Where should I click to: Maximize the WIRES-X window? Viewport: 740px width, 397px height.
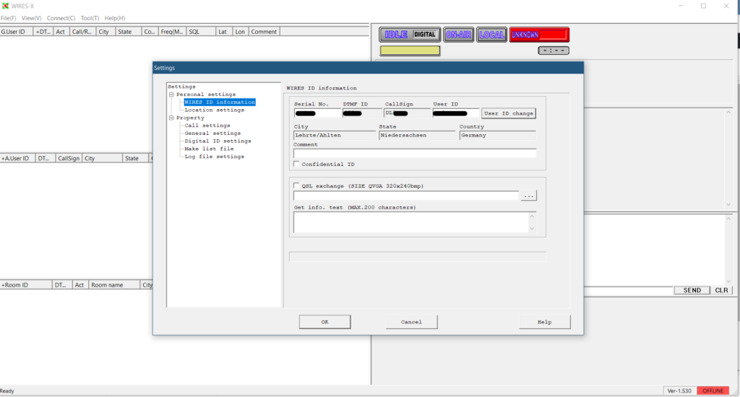coord(703,6)
